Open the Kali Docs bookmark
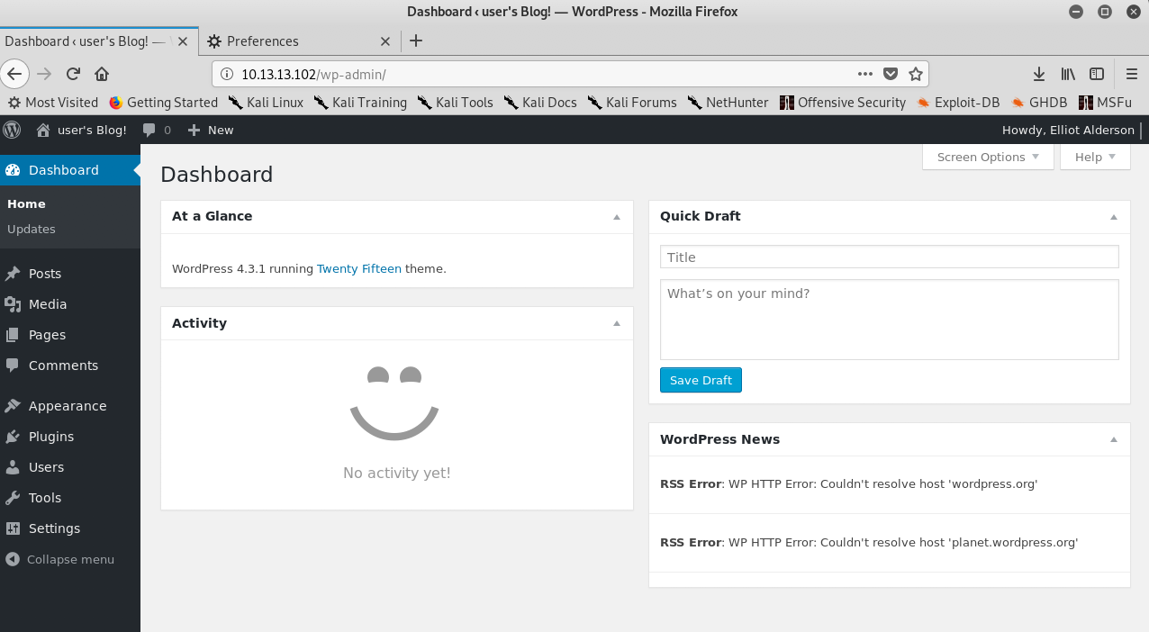Image resolution: width=1149 pixels, height=632 pixels. coord(540,103)
